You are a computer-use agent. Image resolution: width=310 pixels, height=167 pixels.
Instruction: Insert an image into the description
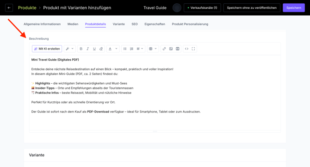pyautogui.click(x=171, y=49)
